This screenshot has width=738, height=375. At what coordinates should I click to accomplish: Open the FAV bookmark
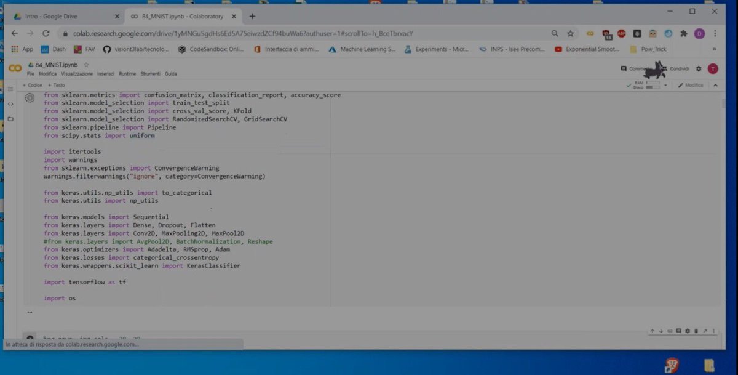tap(84, 49)
